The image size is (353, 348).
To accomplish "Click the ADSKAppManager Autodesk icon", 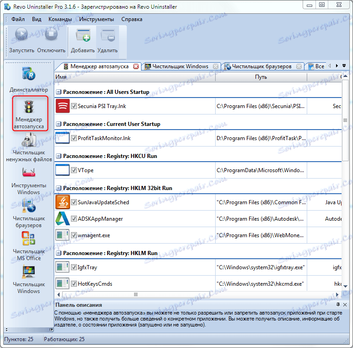I will tap(63, 218).
